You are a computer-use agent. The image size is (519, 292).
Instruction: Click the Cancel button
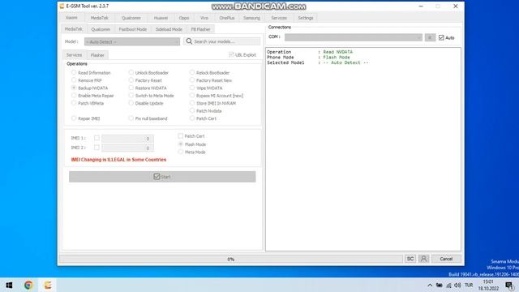point(446,259)
